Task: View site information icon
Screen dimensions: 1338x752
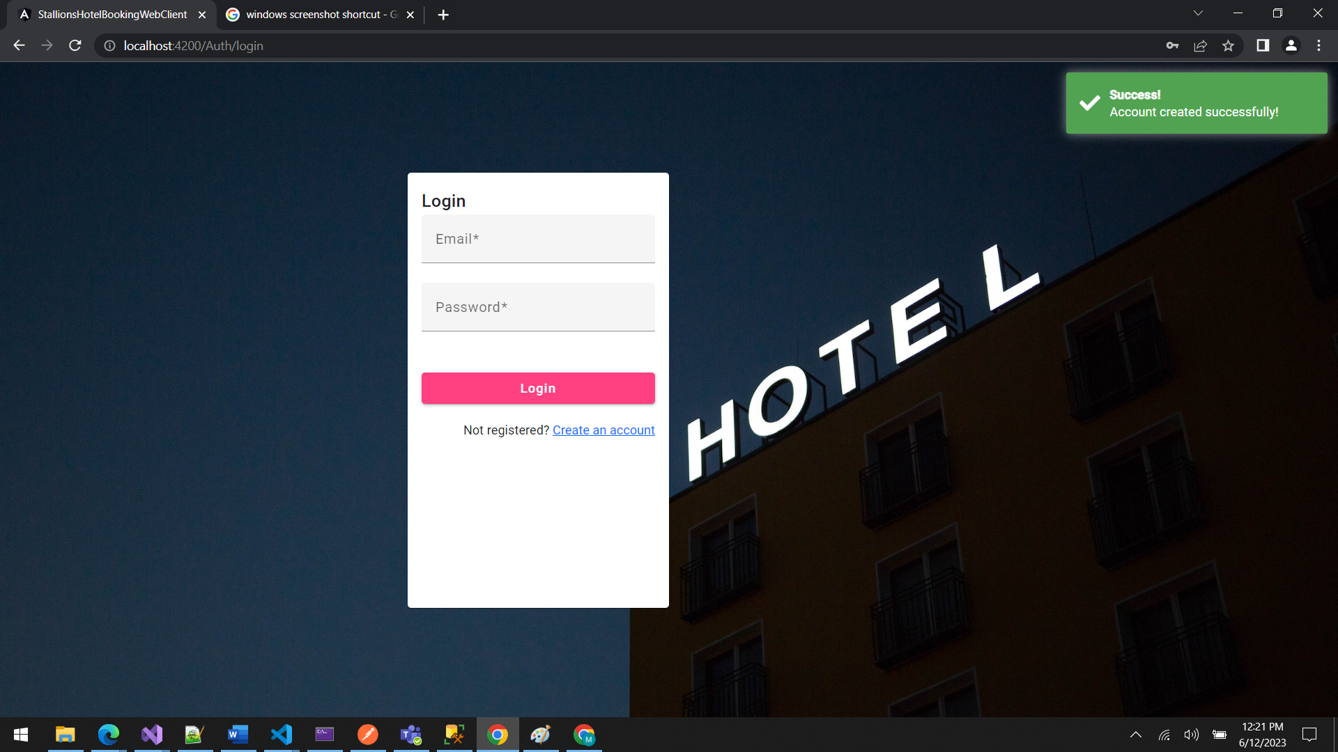Action: click(109, 46)
